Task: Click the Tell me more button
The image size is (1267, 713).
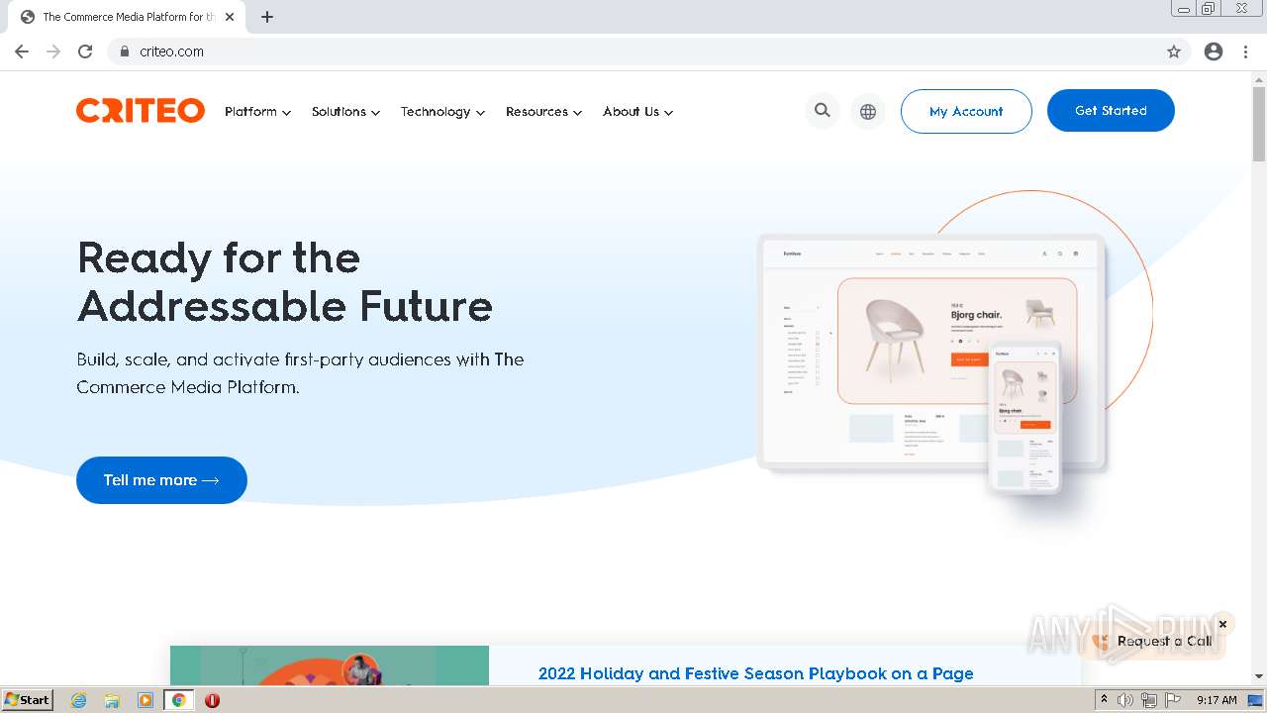Action: point(161,480)
